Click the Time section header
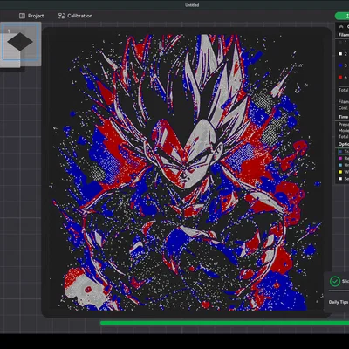 (x=343, y=117)
